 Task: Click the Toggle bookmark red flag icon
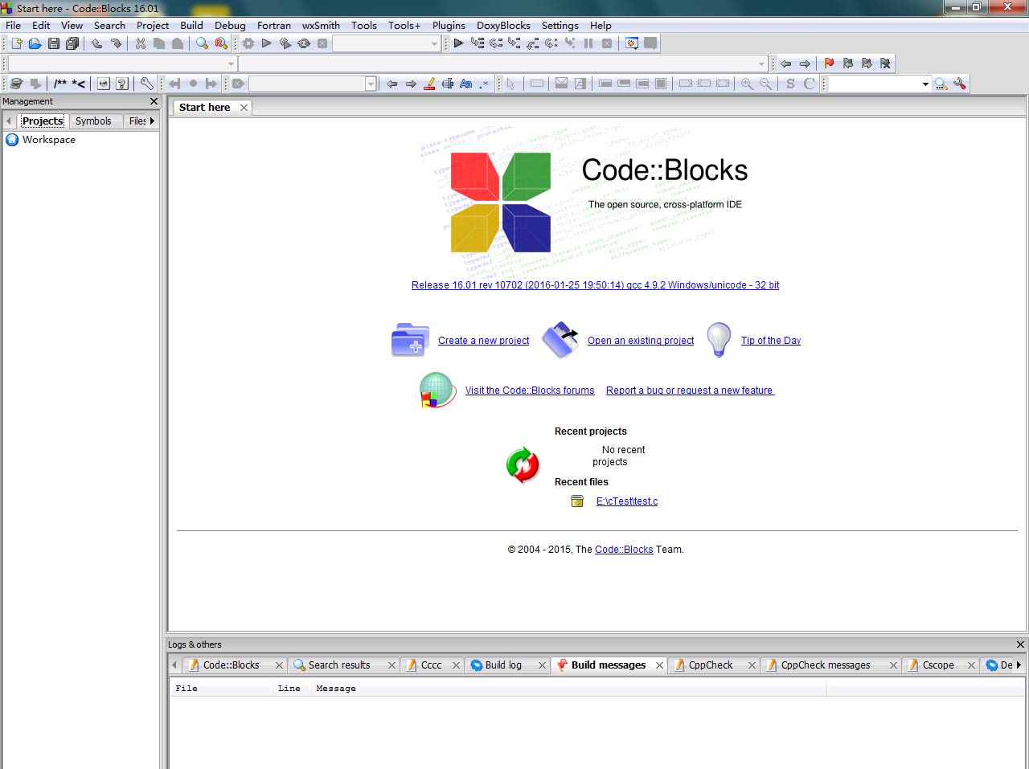(x=830, y=63)
